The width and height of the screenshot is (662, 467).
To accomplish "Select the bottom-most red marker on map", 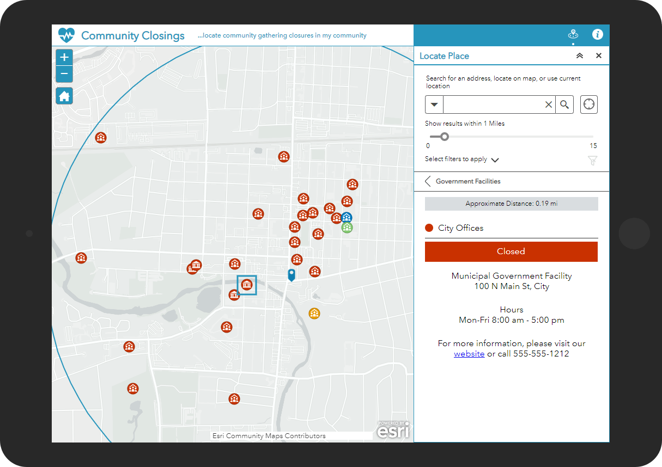I will coord(234,399).
